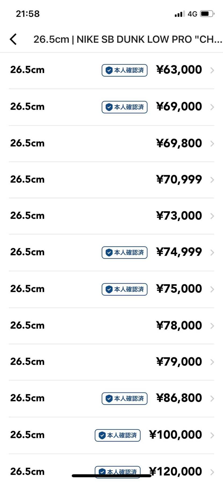The width and height of the screenshot is (223, 482).
Task: Open chevron for the ¥69,800 listing
Action: tap(212, 144)
